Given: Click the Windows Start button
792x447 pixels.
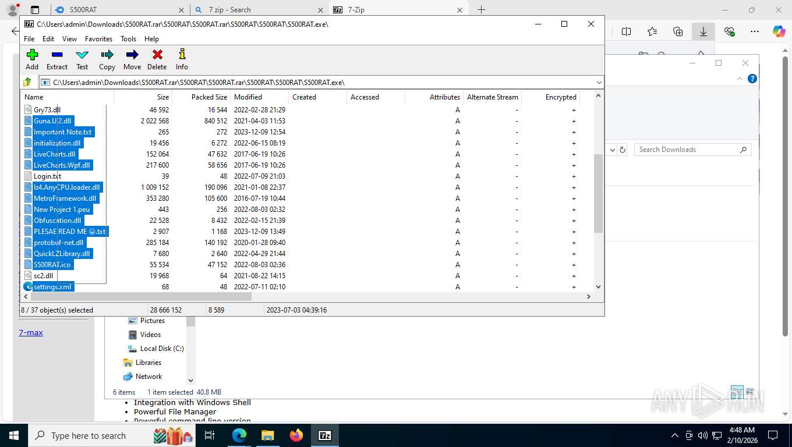Looking at the screenshot, I should point(14,435).
